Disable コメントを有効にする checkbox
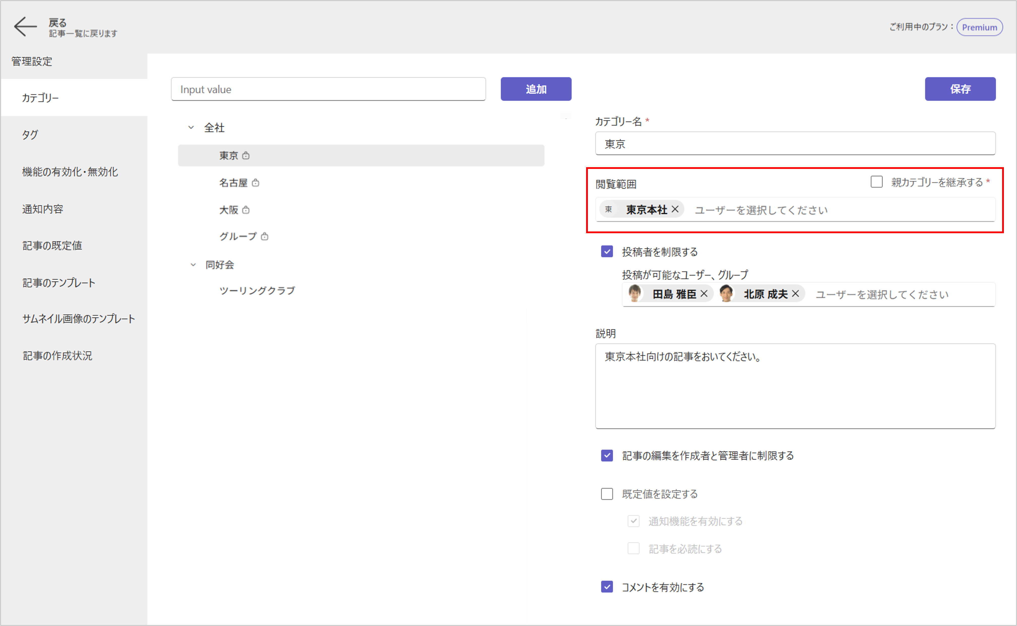Image resolution: width=1017 pixels, height=626 pixels. [607, 587]
